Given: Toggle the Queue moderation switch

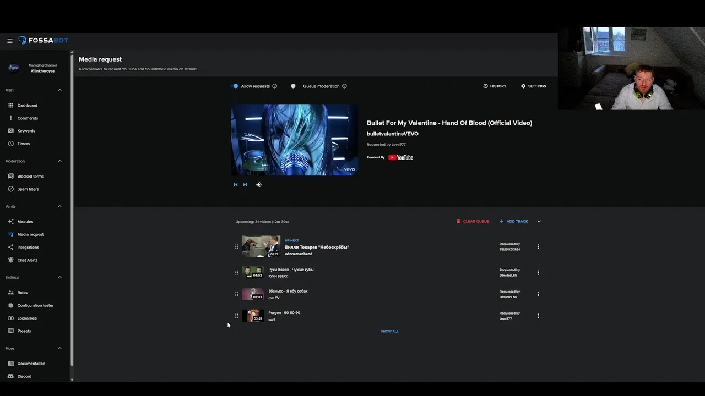Looking at the screenshot, I should tap(294, 86).
